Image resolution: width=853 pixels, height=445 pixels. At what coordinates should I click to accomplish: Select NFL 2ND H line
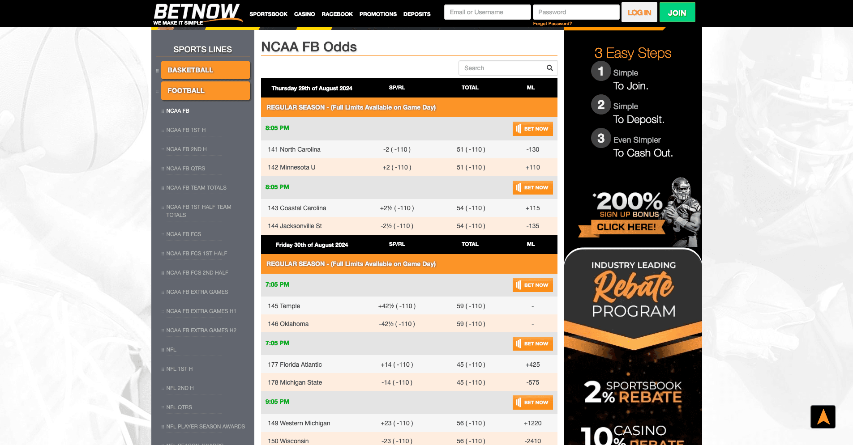pyautogui.click(x=180, y=388)
